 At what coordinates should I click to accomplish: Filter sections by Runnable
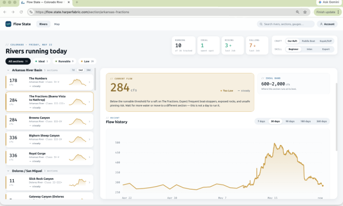pos(65,61)
